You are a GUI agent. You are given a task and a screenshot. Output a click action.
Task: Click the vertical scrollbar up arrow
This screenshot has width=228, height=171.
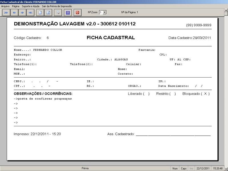[226, 10]
